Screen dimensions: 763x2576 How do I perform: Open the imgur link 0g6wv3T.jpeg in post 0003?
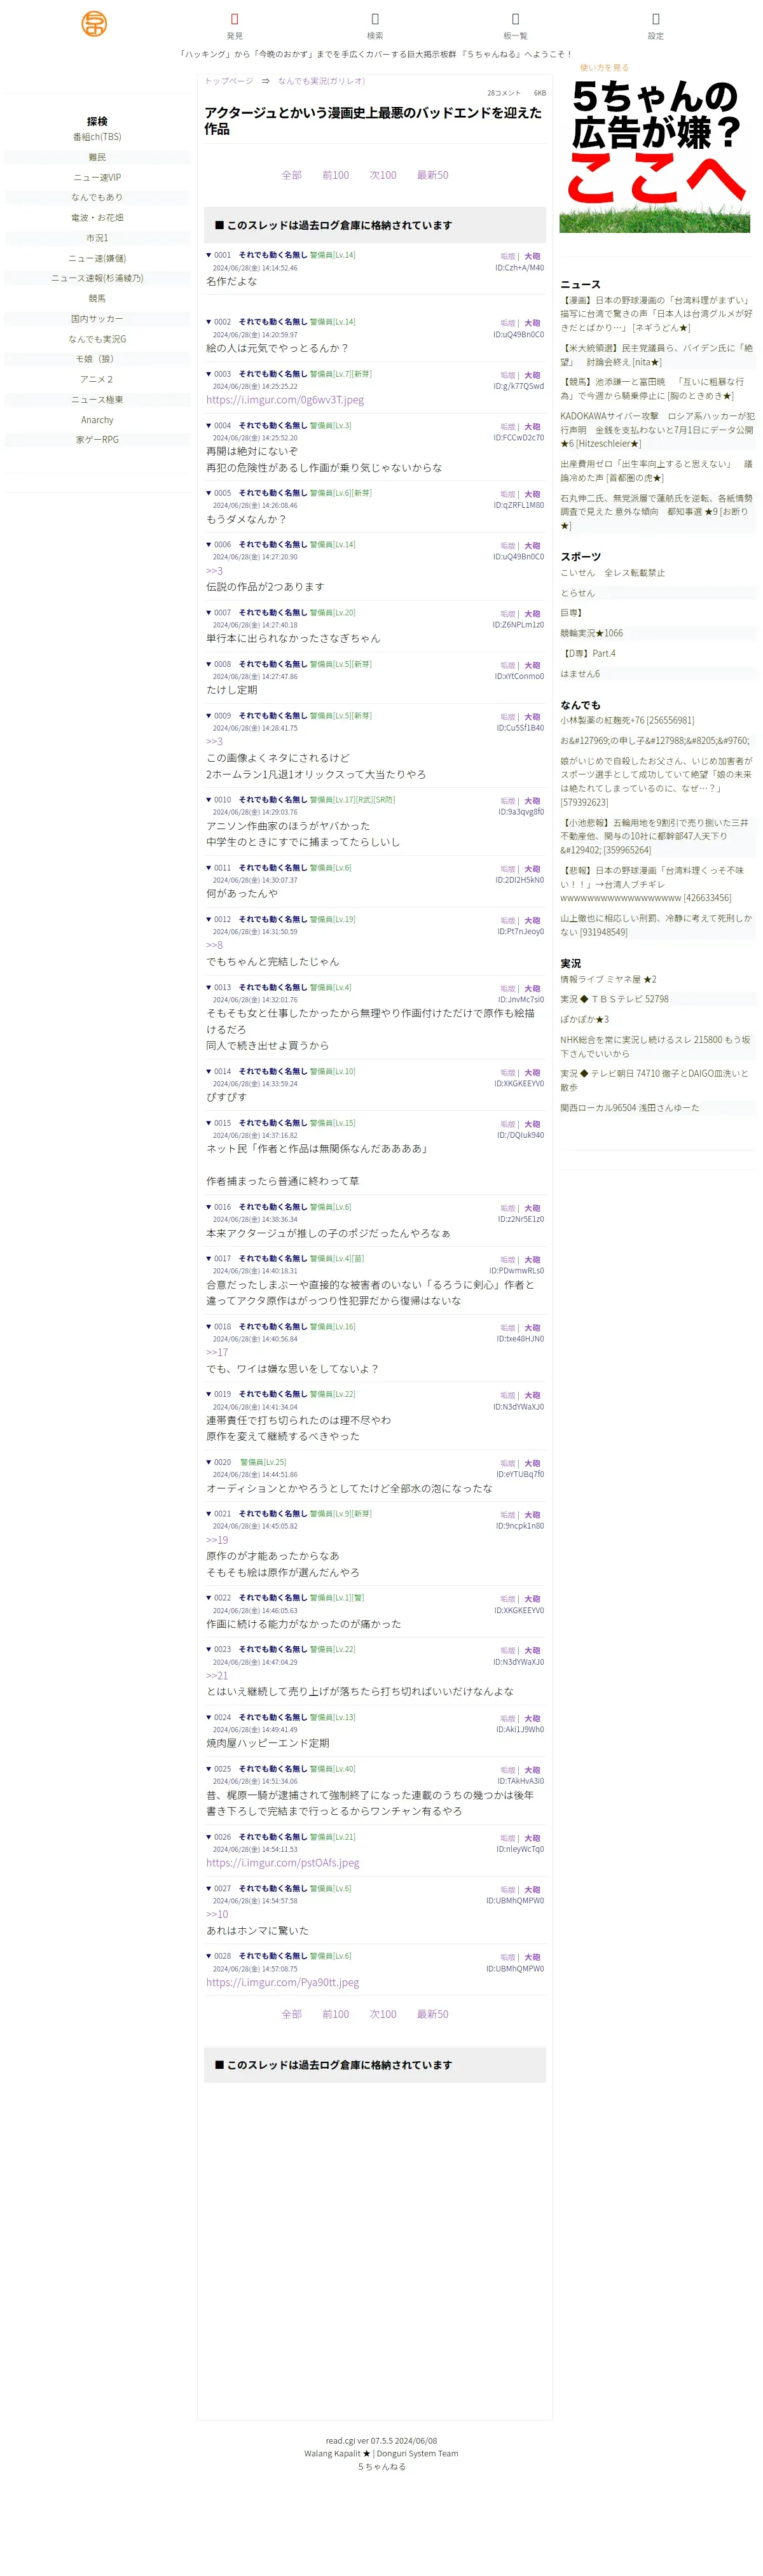285,400
